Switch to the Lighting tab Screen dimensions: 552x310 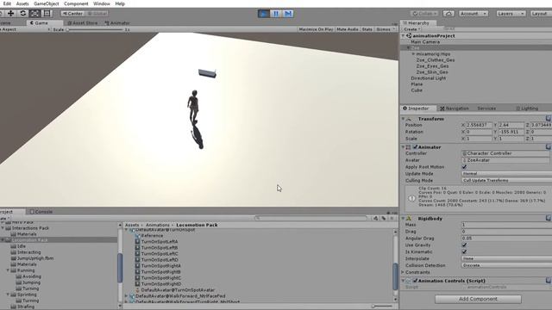click(527, 108)
